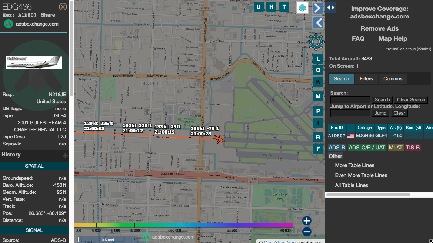Sort table by Hex ID column

(x=337, y=128)
